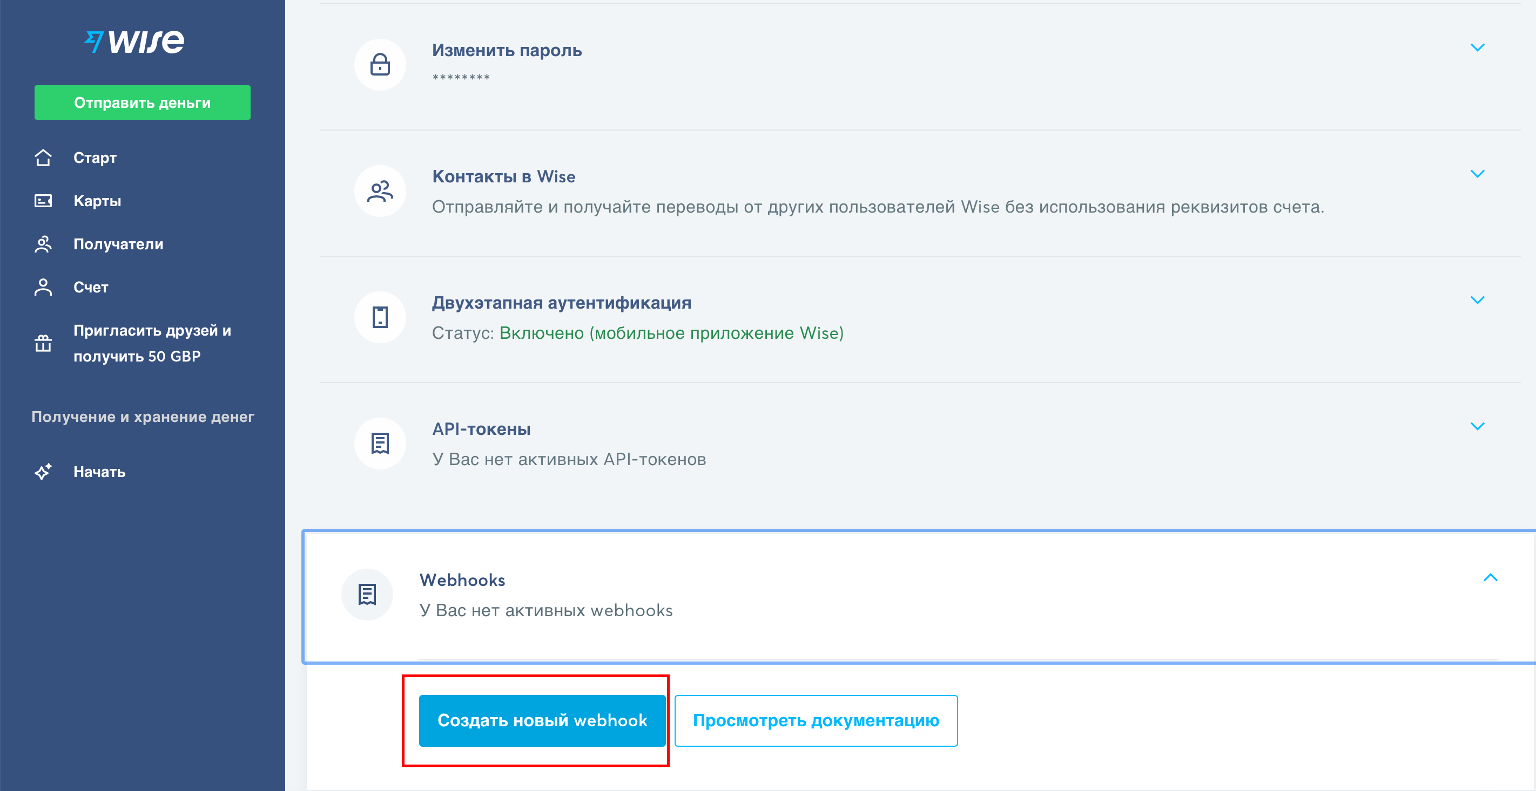The height and width of the screenshot is (791, 1536).
Task: Expand the Изменить пароль chevron
Action: [x=1477, y=47]
